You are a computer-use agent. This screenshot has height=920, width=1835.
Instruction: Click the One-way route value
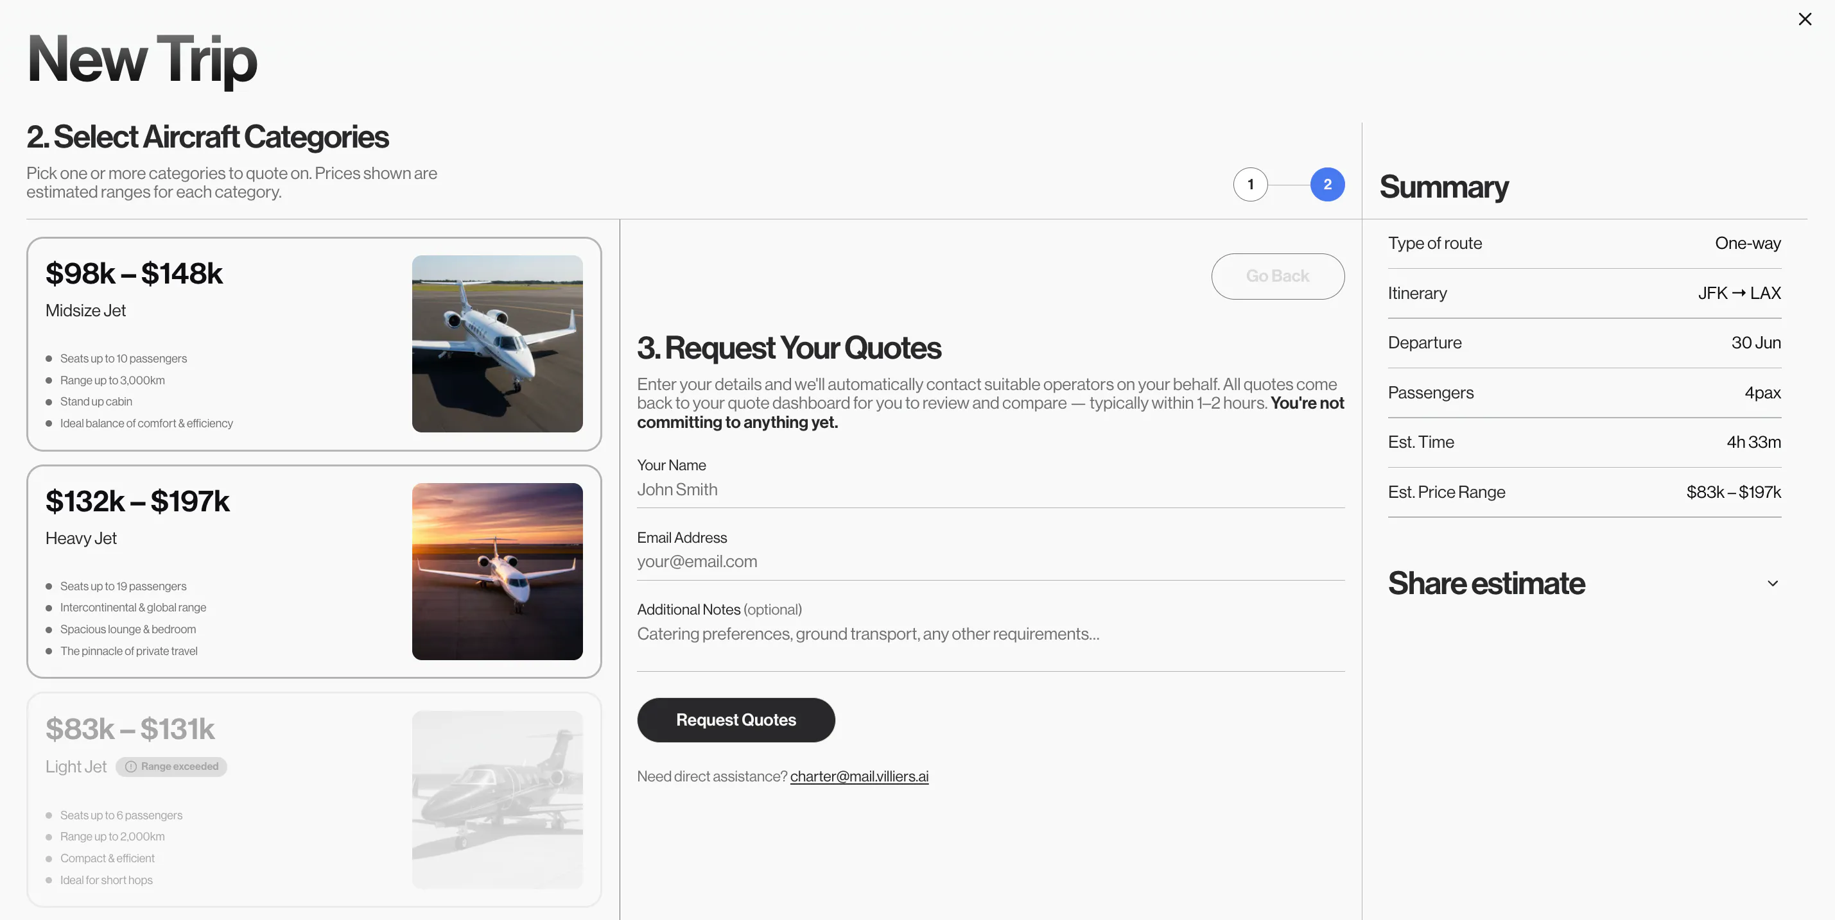[x=1748, y=243]
